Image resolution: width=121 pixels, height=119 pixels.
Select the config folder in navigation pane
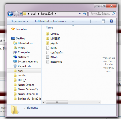tap(22, 75)
